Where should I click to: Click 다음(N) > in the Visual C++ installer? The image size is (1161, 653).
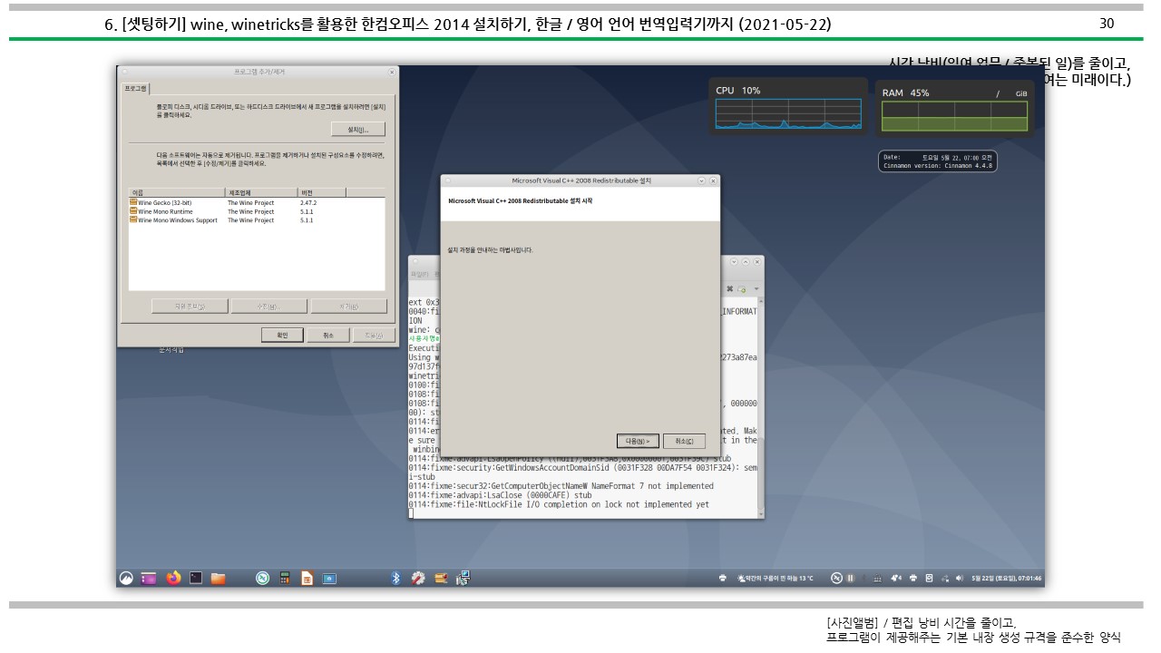click(x=638, y=441)
